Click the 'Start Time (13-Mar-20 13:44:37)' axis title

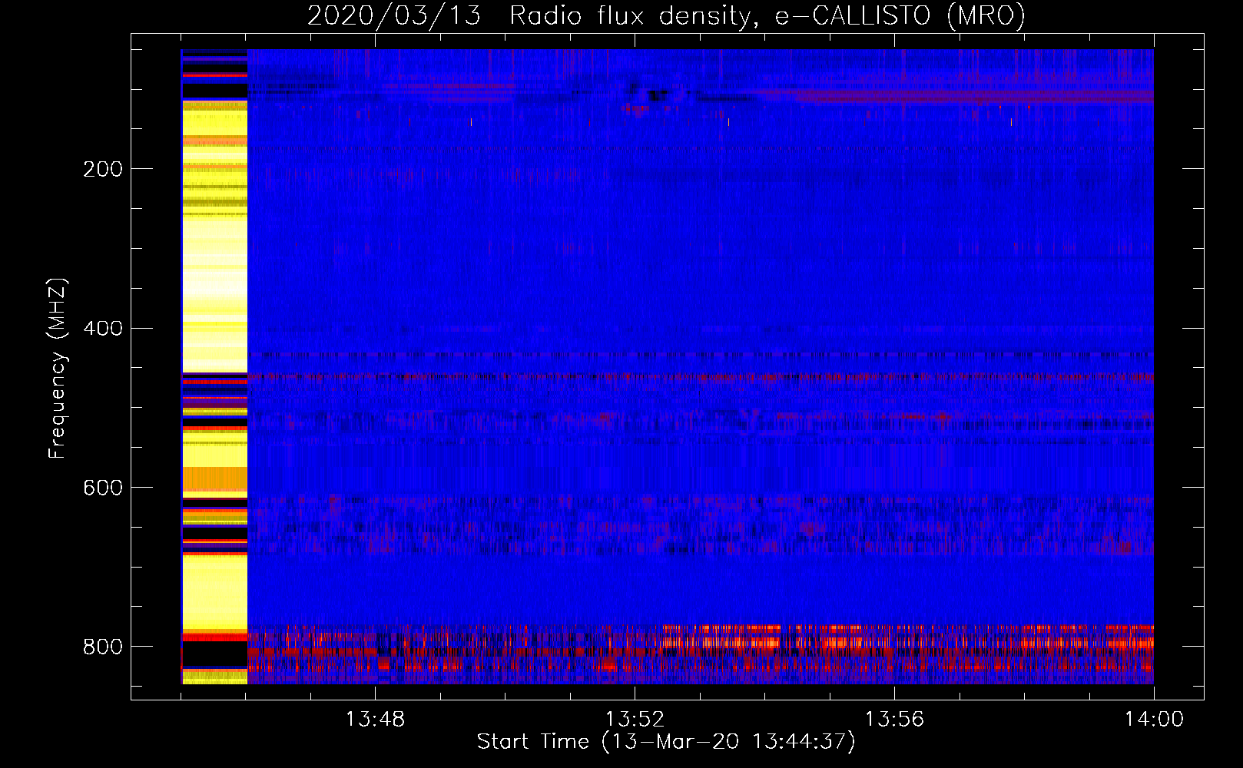click(666, 742)
